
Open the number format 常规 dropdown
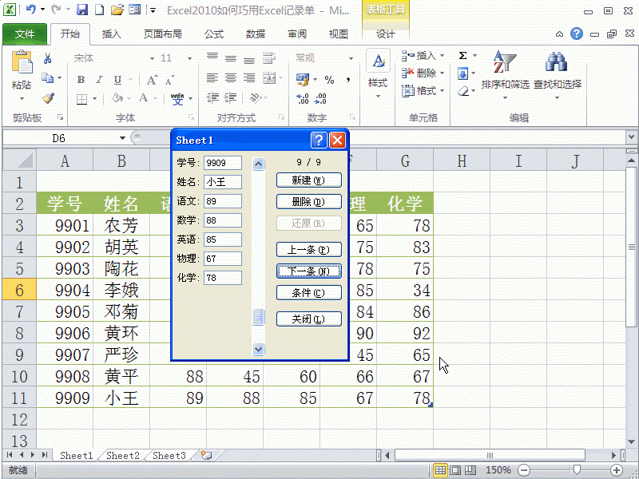click(350, 57)
